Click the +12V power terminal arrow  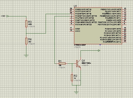[8, 16]
